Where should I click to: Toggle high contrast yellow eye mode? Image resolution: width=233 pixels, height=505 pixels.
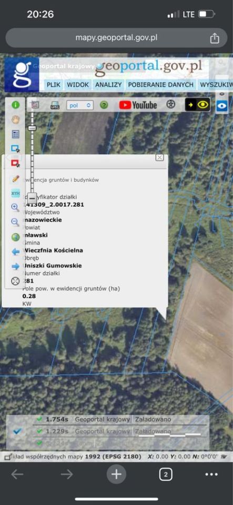(197, 104)
